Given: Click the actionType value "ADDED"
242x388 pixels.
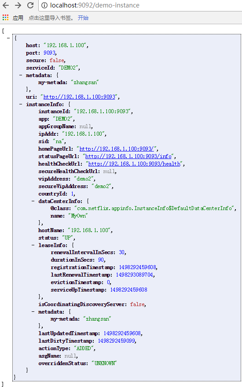Looking at the screenshot, I should click(84, 348).
